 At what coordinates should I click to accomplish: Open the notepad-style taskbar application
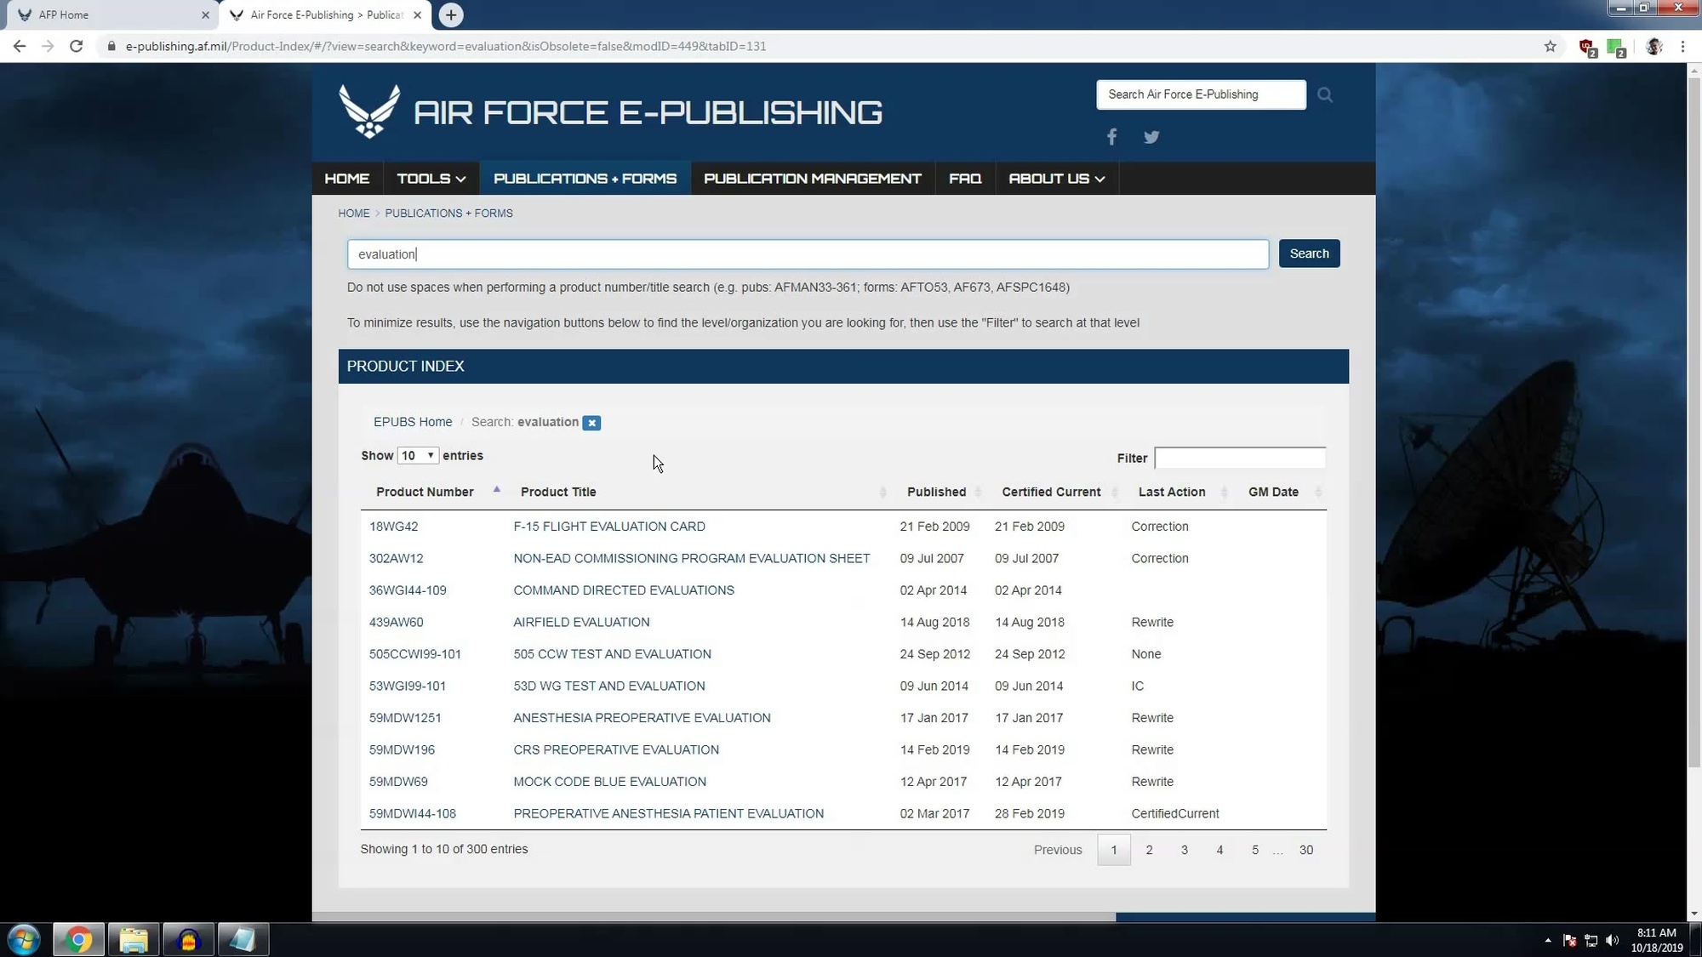coord(243,940)
